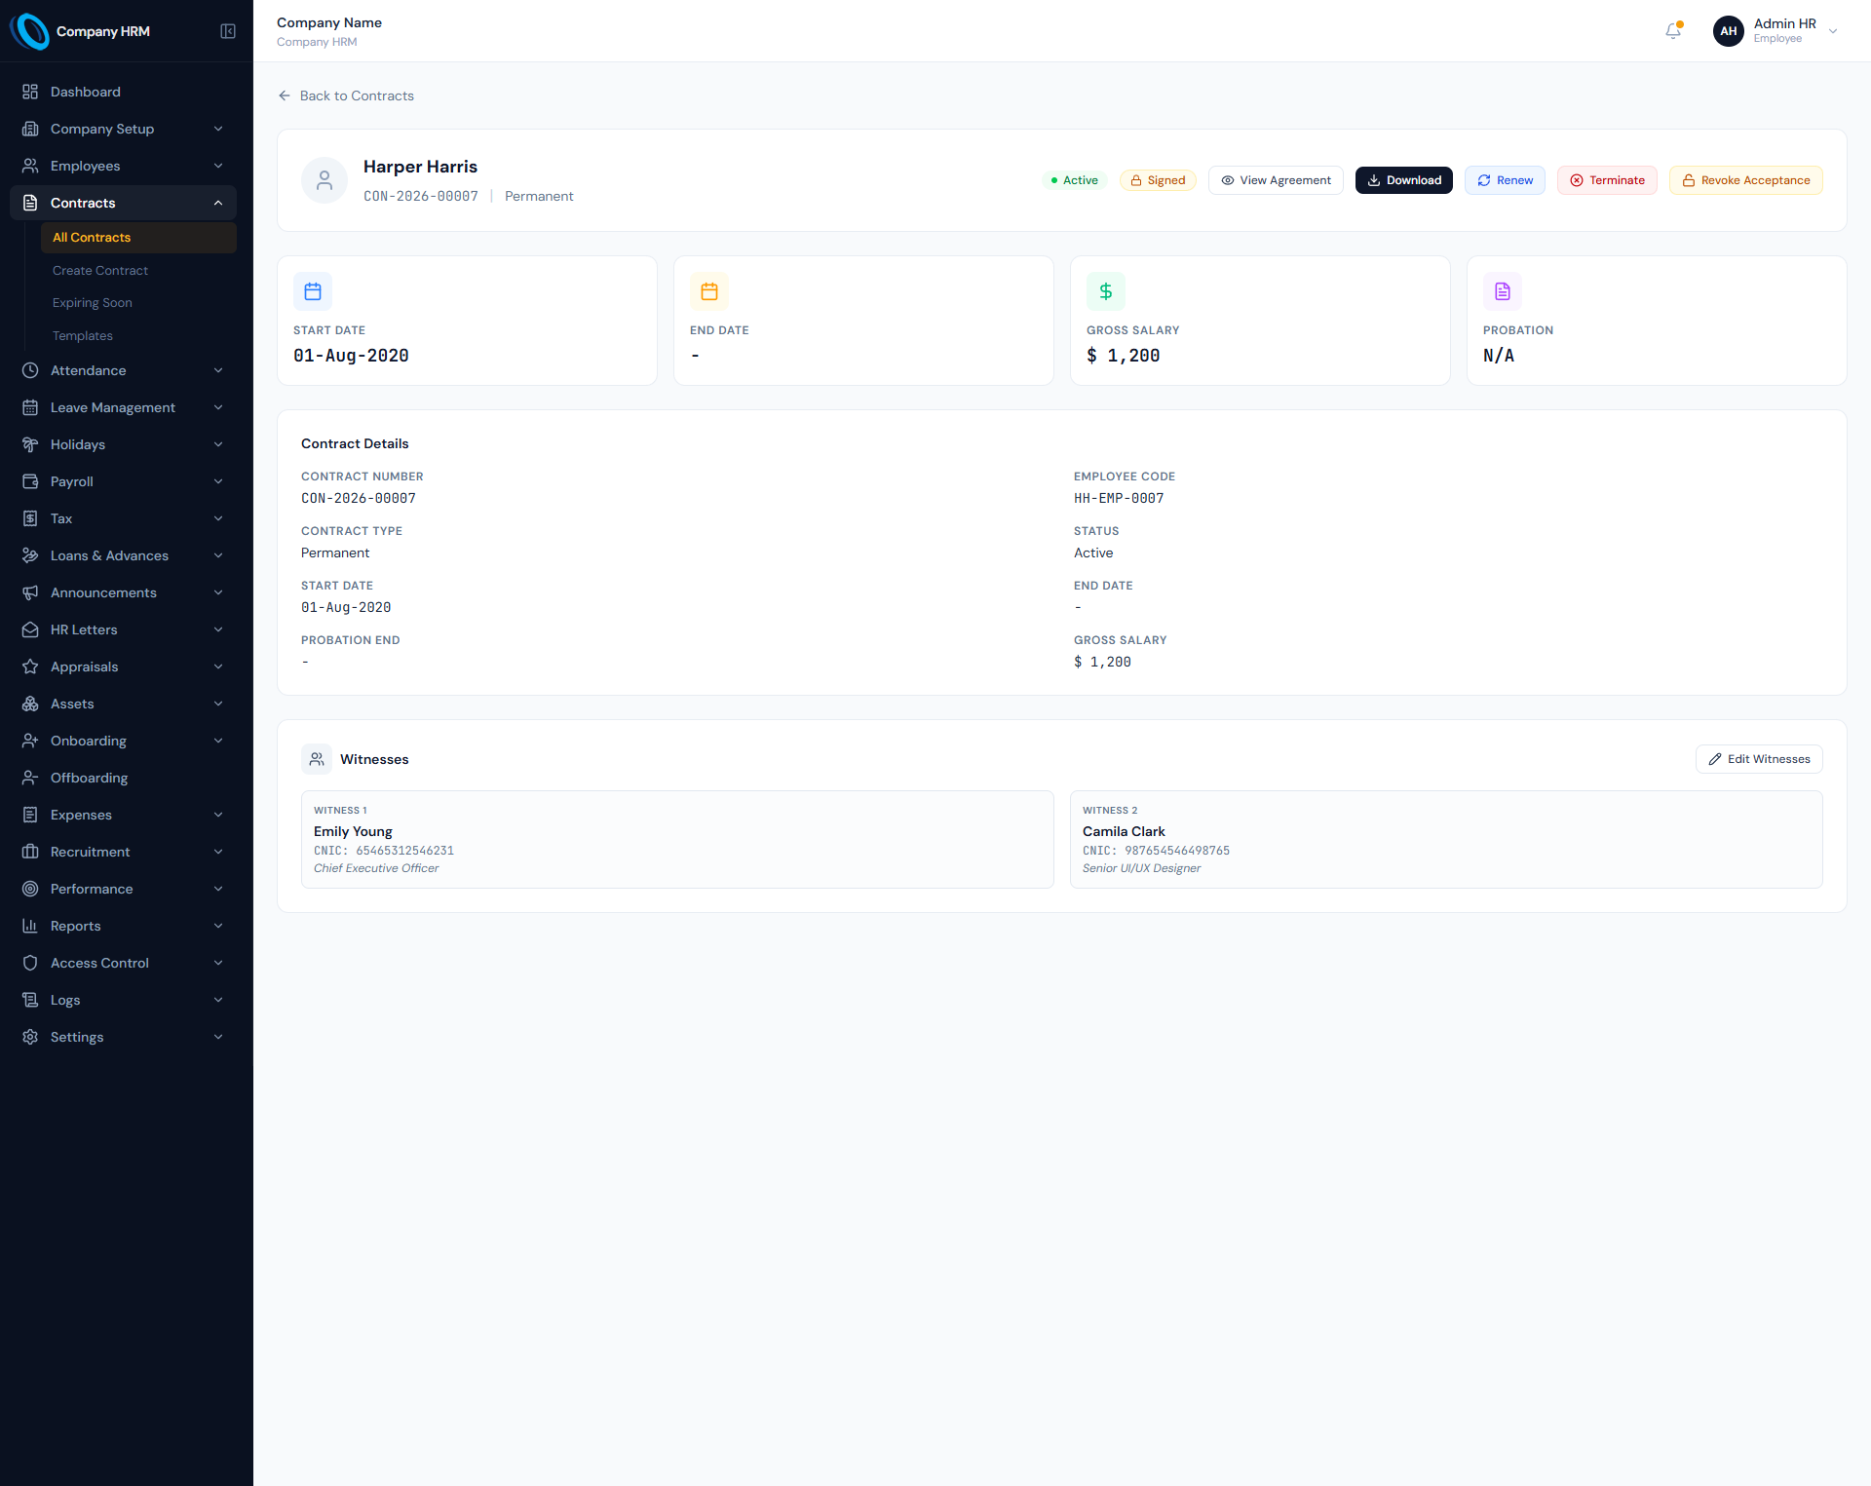Click witness name Camila Clark
The width and height of the screenshot is (1871, 1486).
click(x=1124, y=831)
